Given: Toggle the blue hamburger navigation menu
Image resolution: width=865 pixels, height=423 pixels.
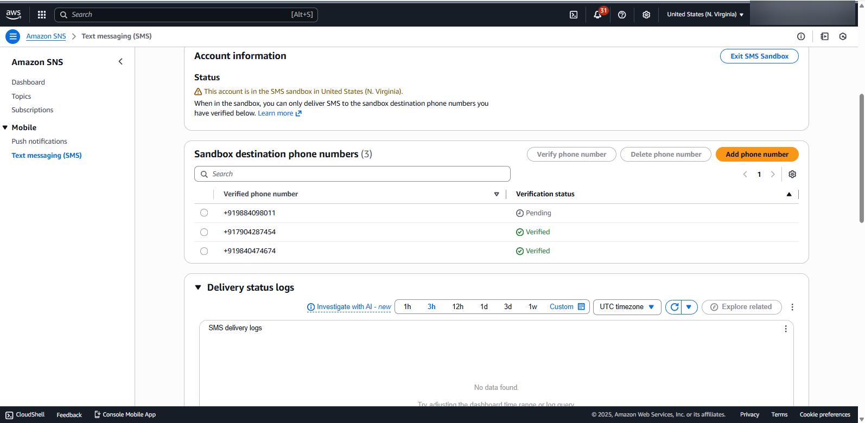Looking at the screenshot, I should click(13, 36).
